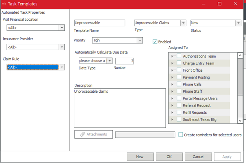Expand the Front Office tree node
Screen dimensions: 246x164
point(172,70)
